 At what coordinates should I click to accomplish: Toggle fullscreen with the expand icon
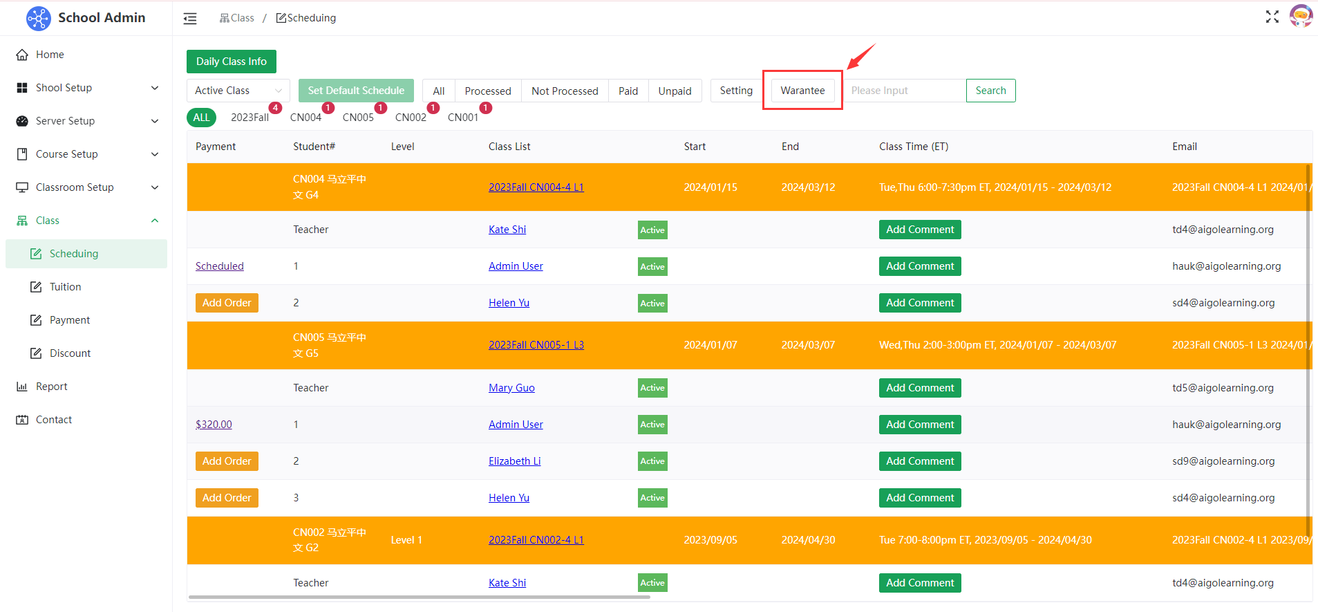(x=1272, y=17)
